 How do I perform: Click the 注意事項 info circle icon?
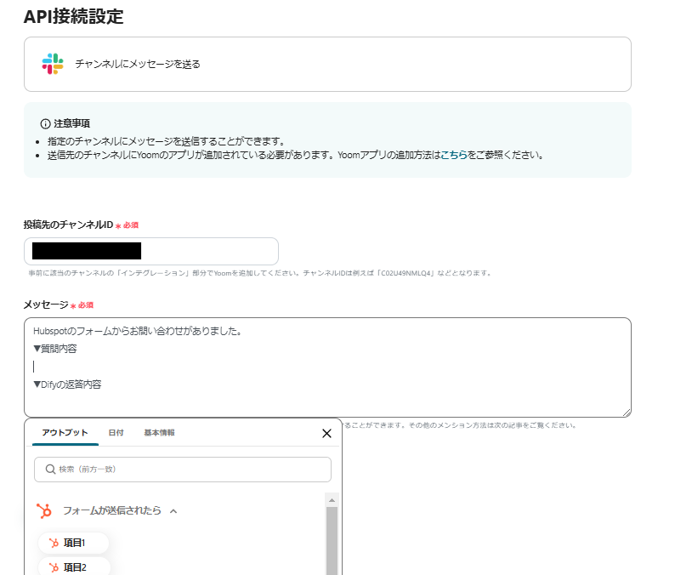coord(46,123)
